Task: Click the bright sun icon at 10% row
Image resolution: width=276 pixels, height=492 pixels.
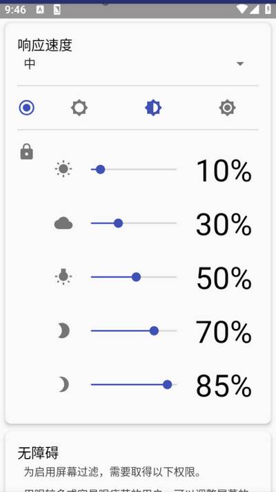Action: [63, 169]
